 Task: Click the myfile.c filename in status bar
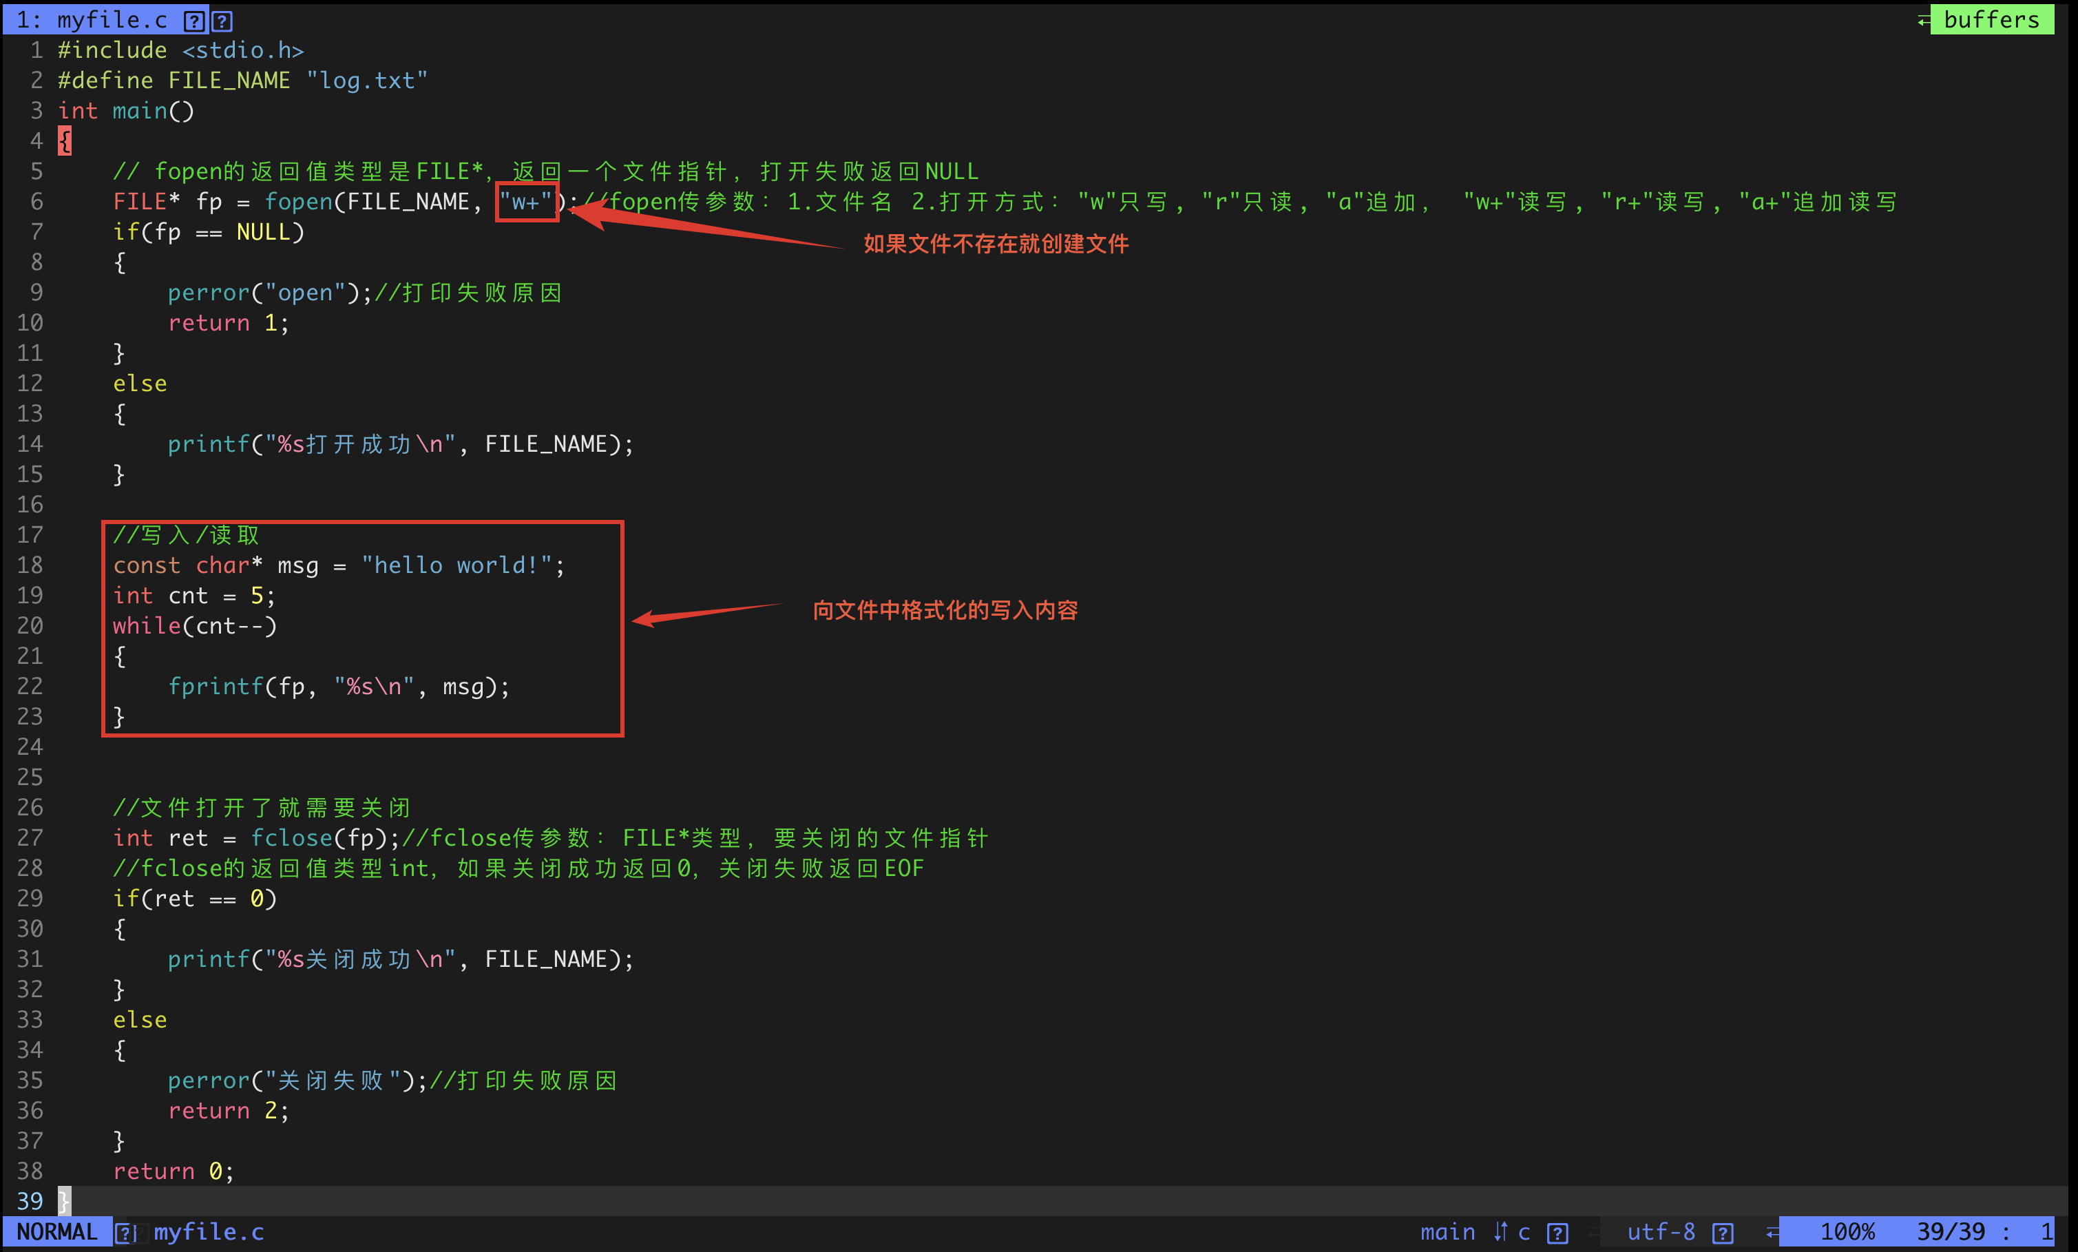(x=209, y=1232)
